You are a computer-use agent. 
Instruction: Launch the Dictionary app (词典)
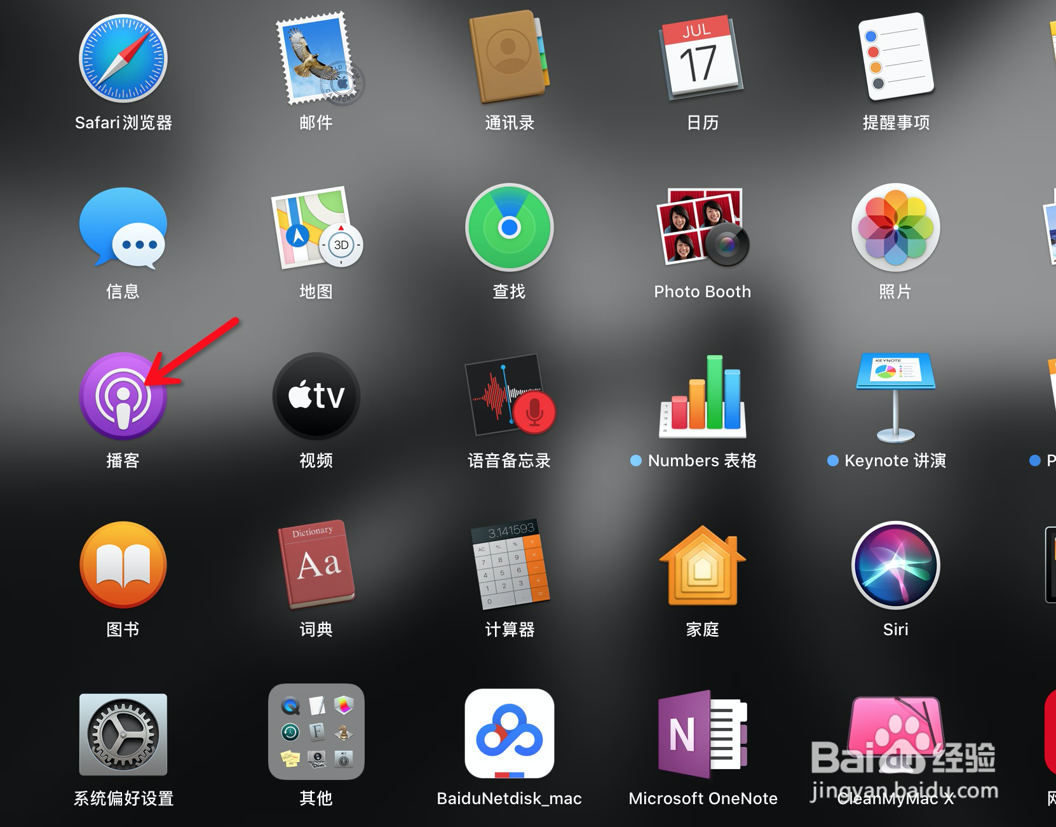tap(316, 565)
